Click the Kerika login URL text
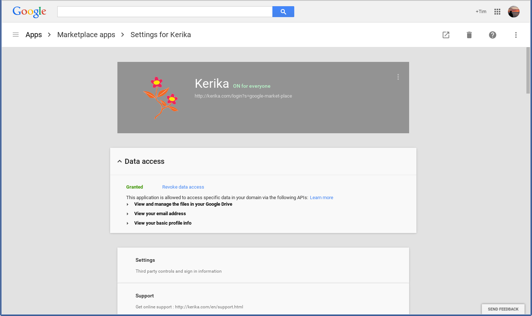 click(x=243, y=96)
